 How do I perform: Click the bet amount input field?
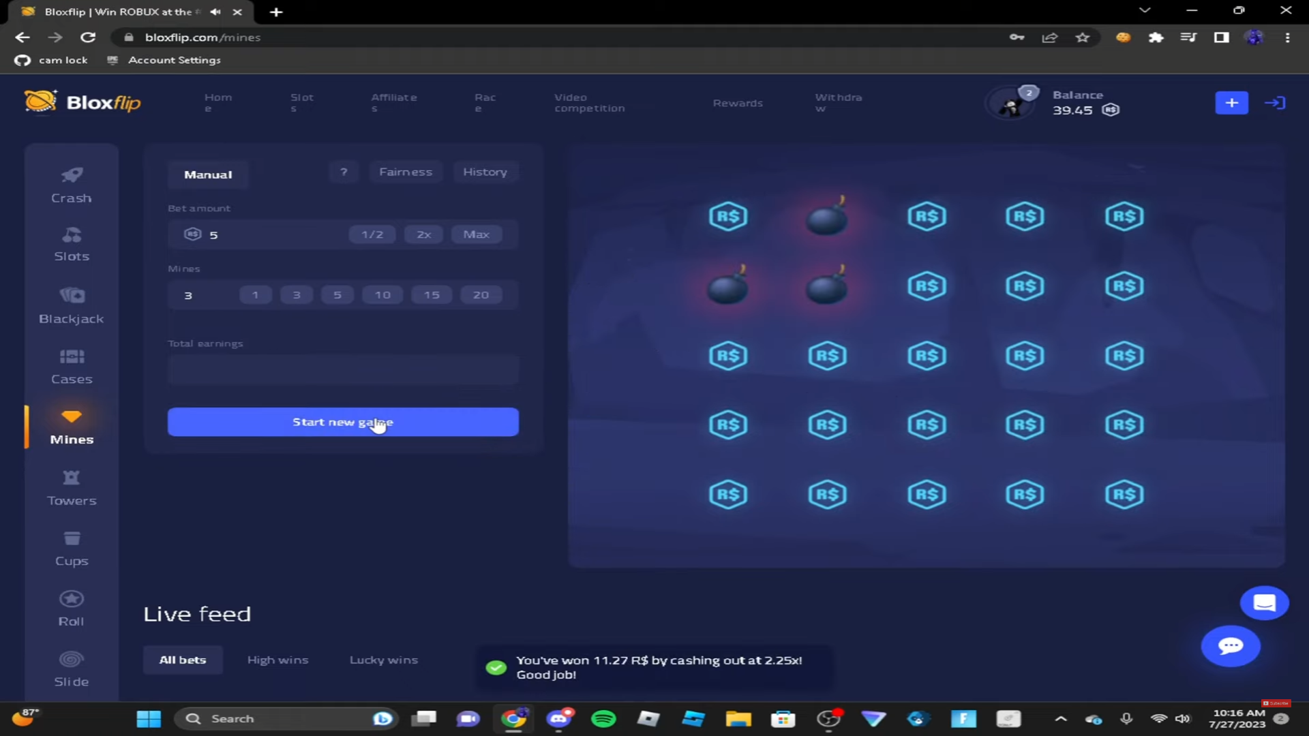(273, 234)
